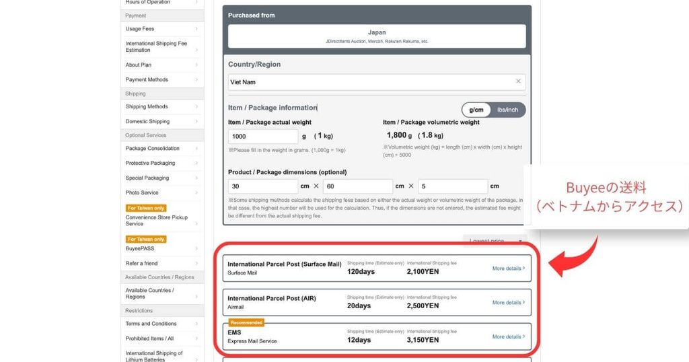
Task: Click the height dimension field showing 5
Action: [453, 186]
